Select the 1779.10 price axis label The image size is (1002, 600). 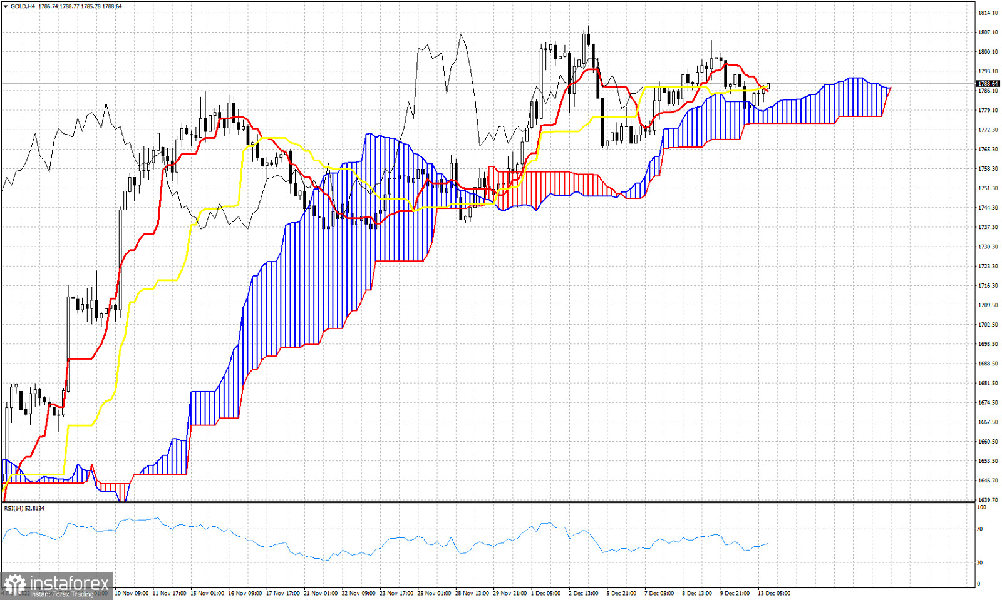point(988,111)
